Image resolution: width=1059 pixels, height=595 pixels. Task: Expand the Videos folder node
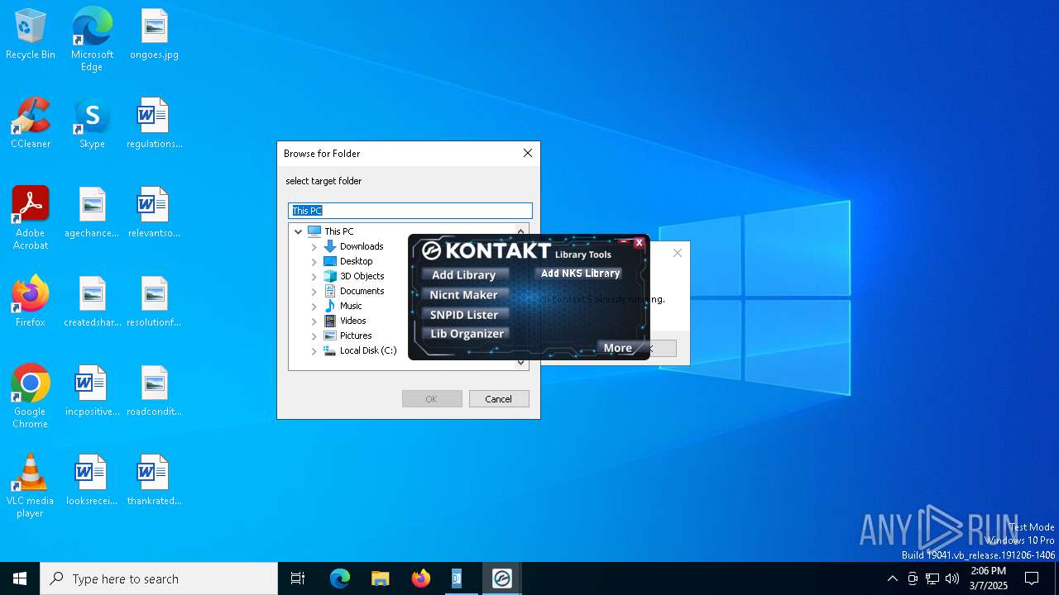(x=314, y=321)
